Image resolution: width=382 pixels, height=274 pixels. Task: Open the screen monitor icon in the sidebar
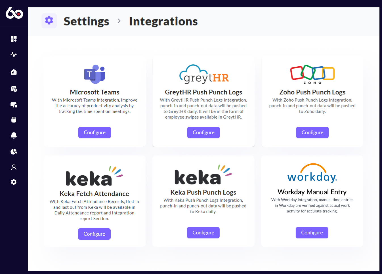(x=14, y=105)
